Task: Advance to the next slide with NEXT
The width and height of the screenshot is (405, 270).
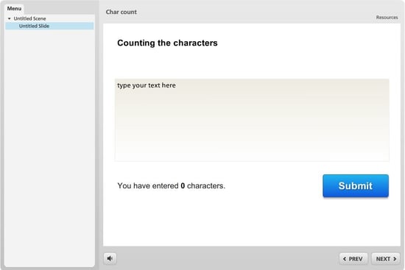Action: 386,259
